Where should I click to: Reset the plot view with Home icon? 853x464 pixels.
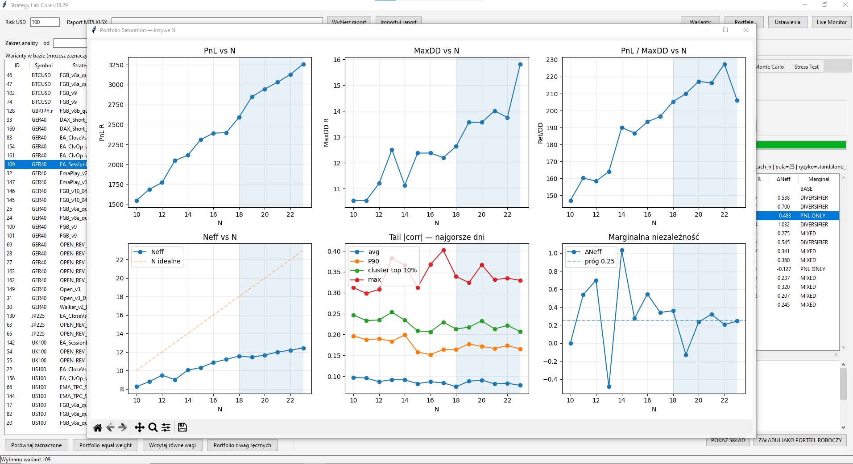click(98, 427)
